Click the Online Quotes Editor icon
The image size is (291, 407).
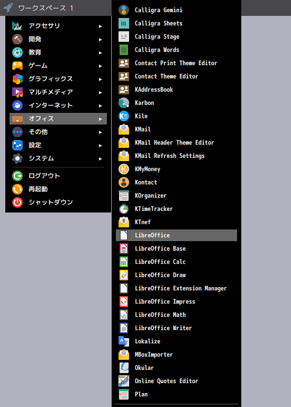click(x=124, y=381)
